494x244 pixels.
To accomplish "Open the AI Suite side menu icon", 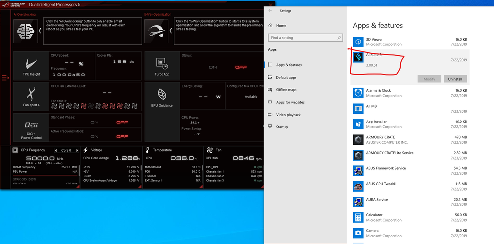I will coord(5,78).
